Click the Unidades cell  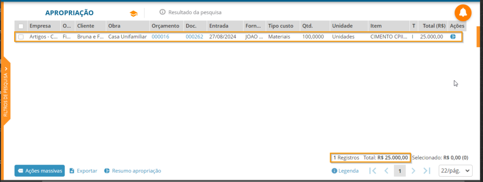[x=343, y=37]
